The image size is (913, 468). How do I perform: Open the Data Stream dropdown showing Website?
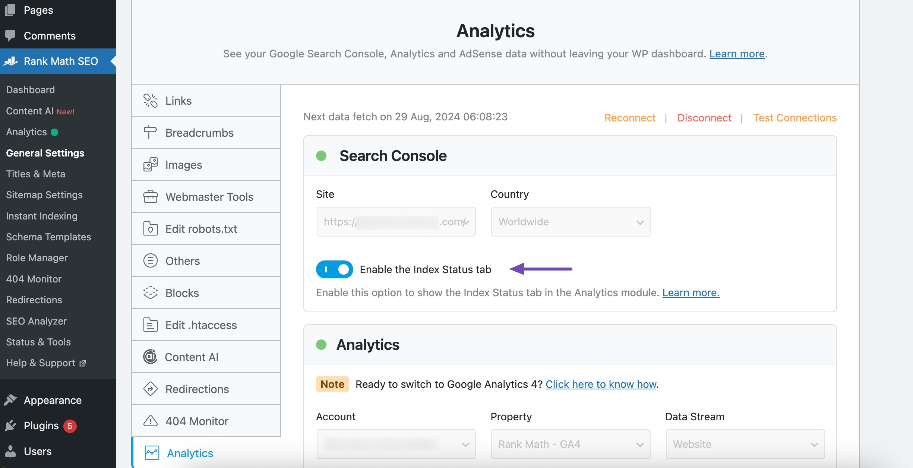click(x=745, y=444)
